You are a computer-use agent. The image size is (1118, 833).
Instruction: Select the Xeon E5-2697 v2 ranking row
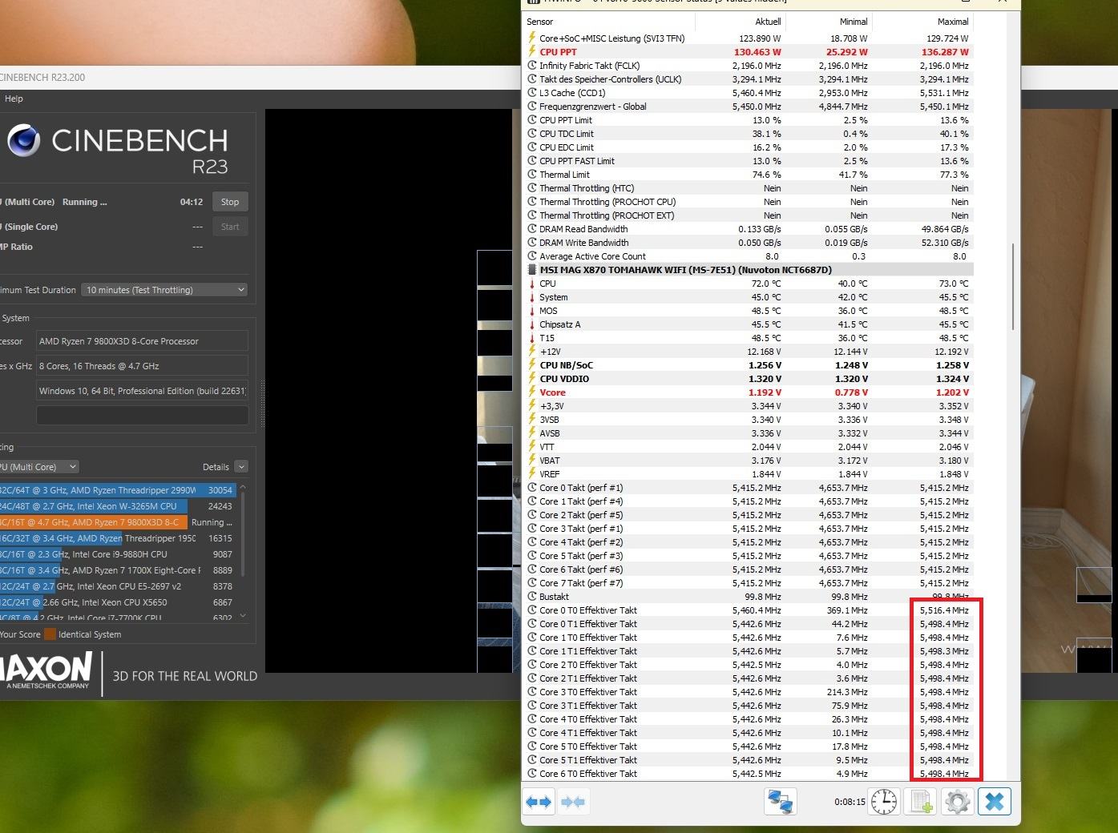coord(118,586)
